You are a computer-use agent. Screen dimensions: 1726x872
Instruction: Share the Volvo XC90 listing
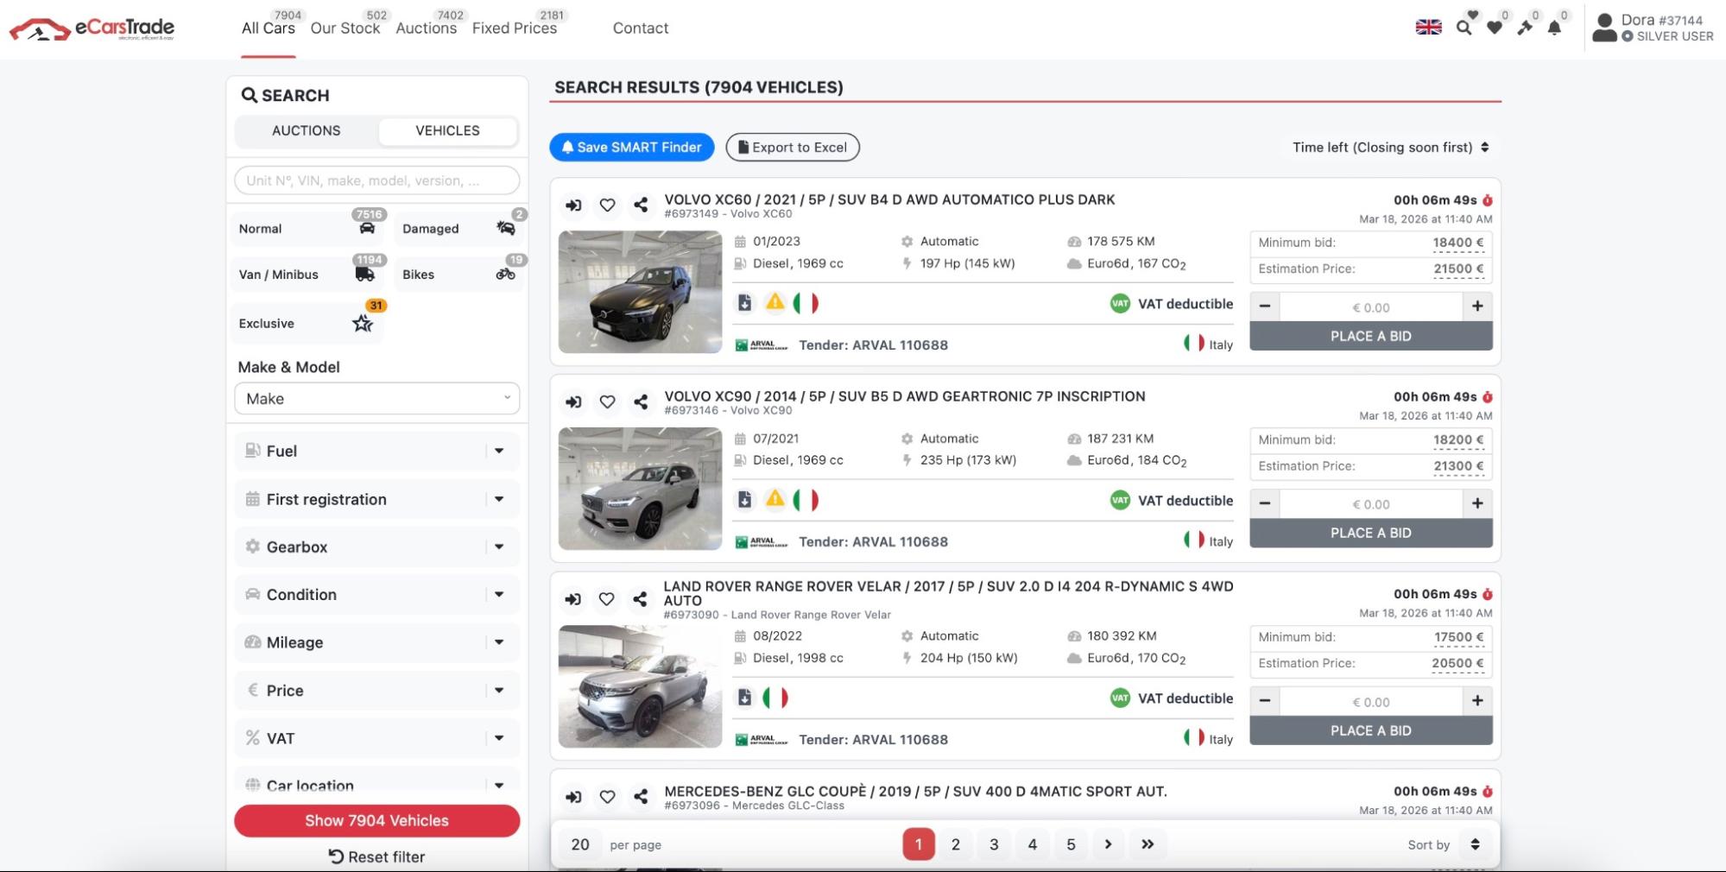click(640, 402)
